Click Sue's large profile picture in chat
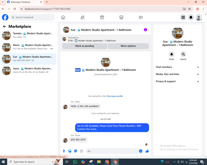The height and width of the screenshot is (165, 207). click(x=106, y=62)
